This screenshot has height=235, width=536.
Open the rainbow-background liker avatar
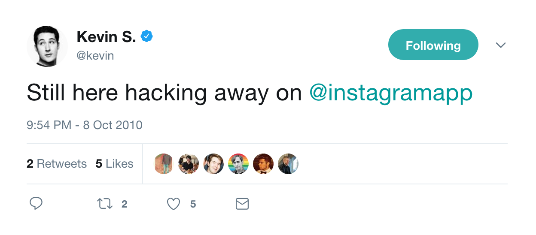[x=238, y=164]
